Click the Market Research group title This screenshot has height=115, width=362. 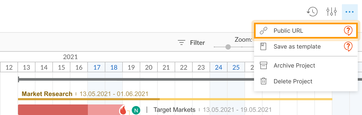(x=47, y=94)
